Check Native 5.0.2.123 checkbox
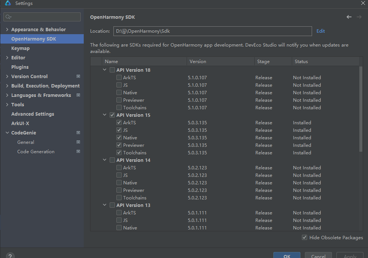The height and width of the screenshot is (258, 368). click(x=119, y=183)
